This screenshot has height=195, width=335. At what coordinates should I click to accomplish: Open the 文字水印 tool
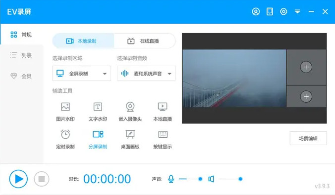click(98, 112)
